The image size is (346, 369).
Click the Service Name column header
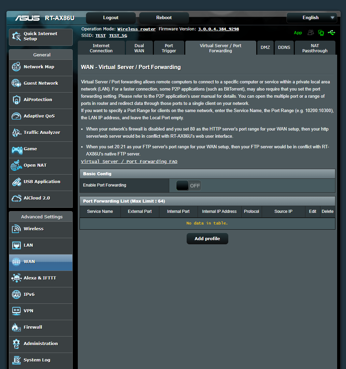tap(100, 211)
